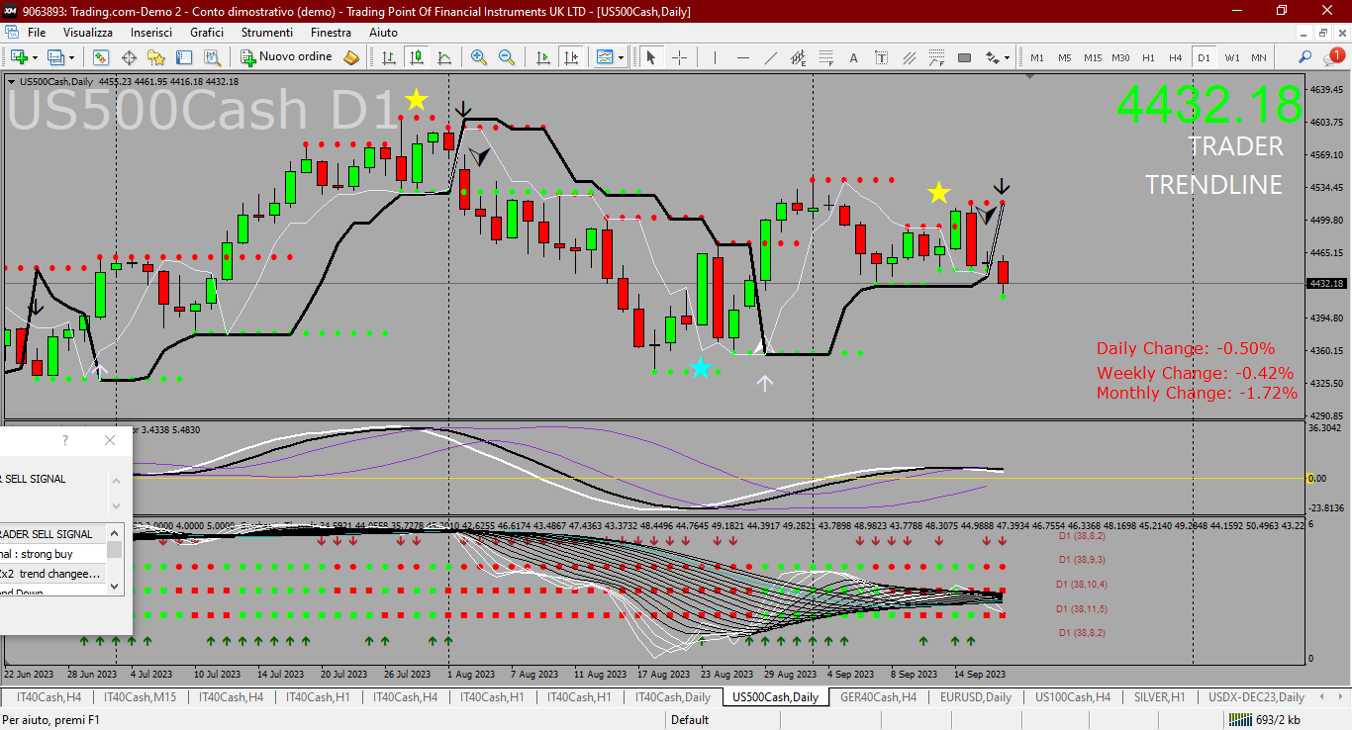Switch chart to bar chart mode

coord(390,57)
